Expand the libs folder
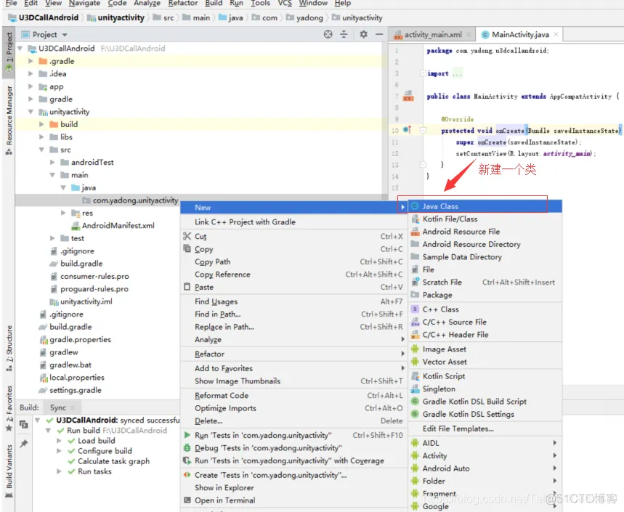Screen dimensions: 624x512 pyautogui.click(x=41, y=137)
